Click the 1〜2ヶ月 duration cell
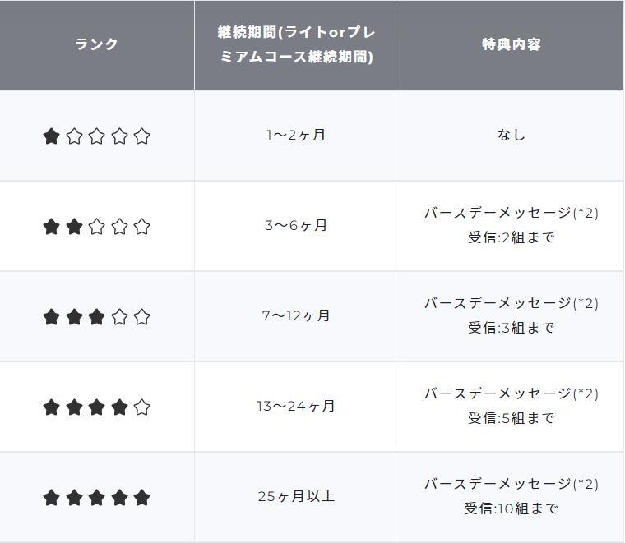Viewport: 625px width, 543px height. tap(297, 136)
